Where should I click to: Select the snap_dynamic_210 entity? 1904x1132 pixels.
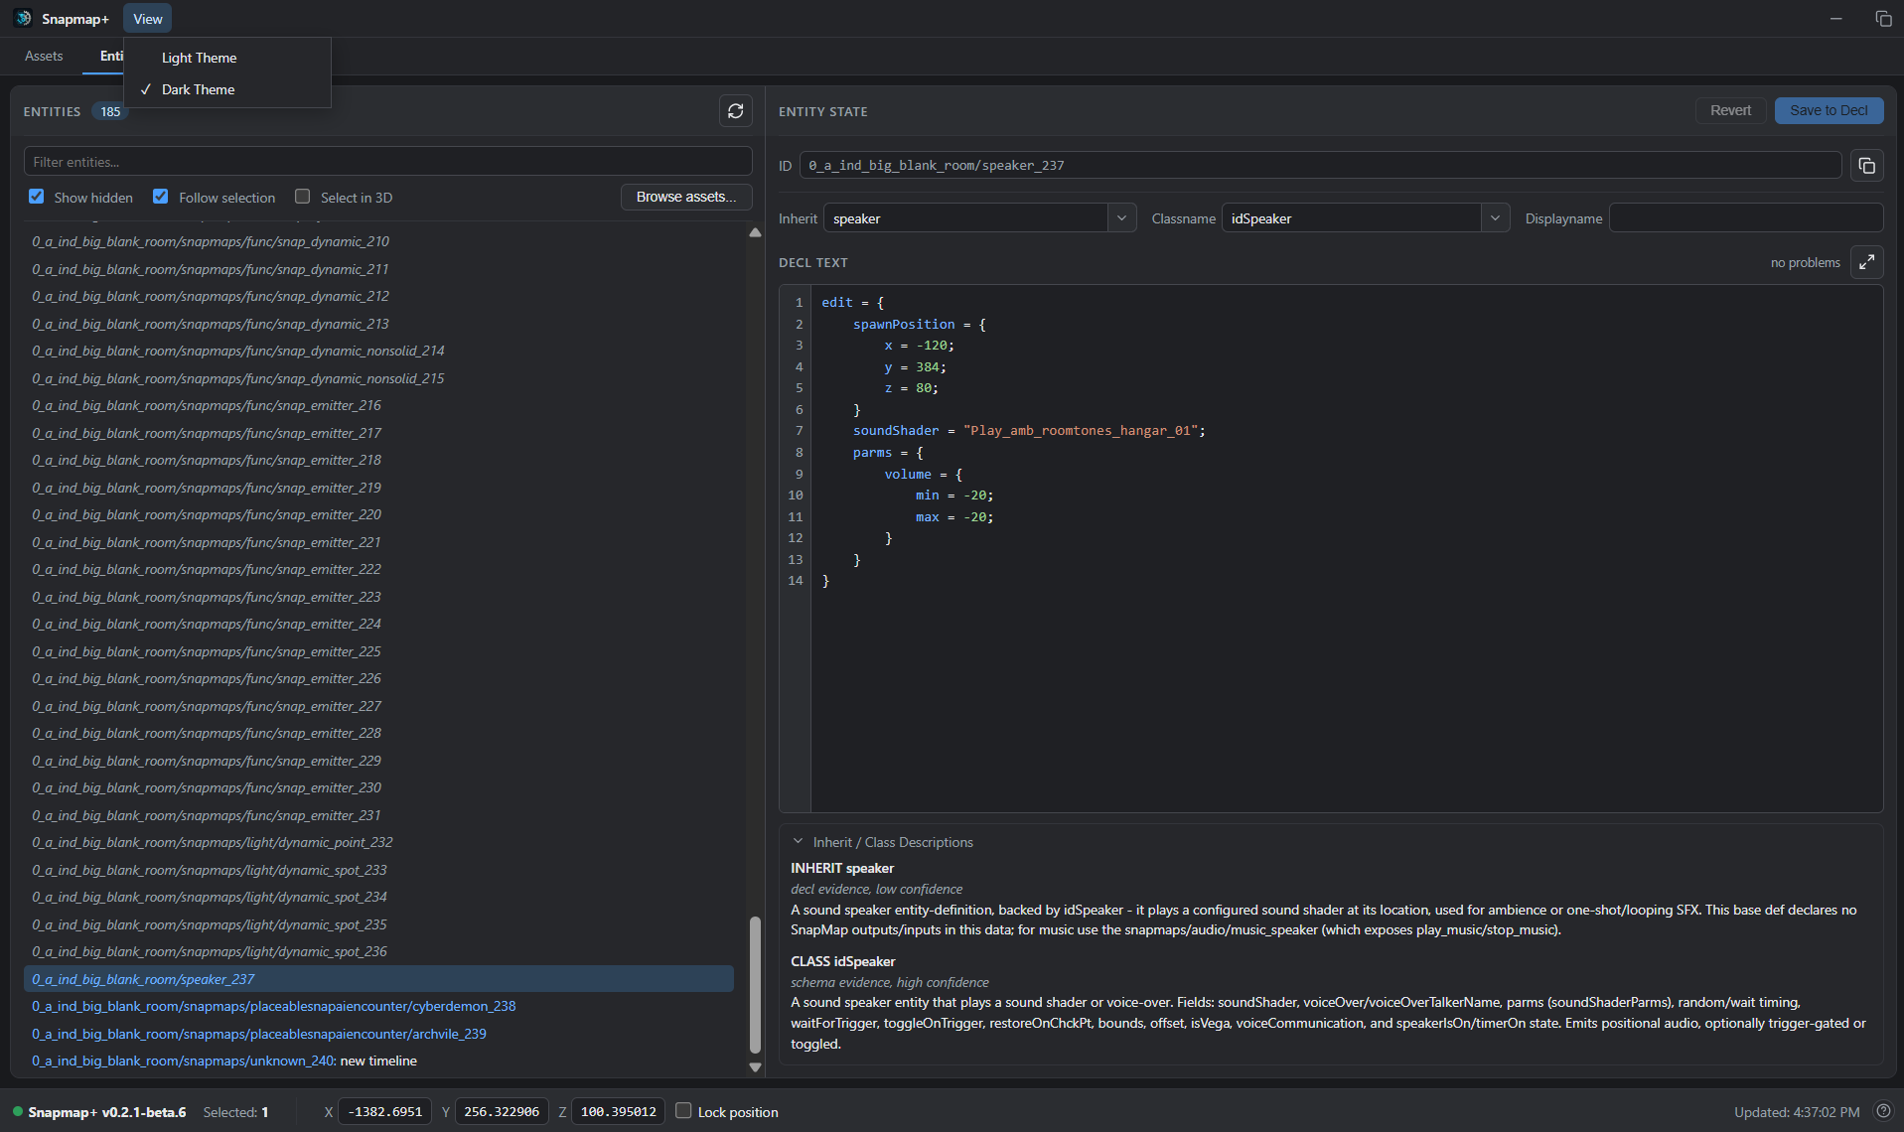tap(378, 241)
